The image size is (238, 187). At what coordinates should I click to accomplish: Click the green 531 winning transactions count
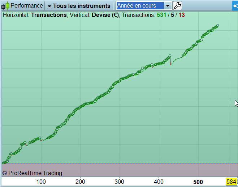coord(161,15)
